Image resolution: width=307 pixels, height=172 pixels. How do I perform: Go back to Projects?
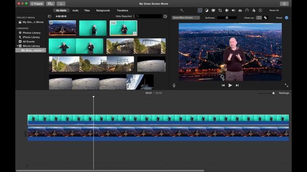pyautogui.click(x=37, y=3)
